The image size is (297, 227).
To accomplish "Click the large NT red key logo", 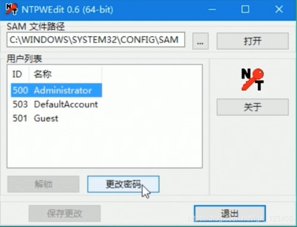I will pos(252,79).
